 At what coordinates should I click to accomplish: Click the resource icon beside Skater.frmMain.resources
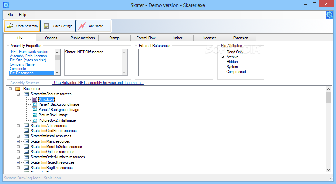26,141
